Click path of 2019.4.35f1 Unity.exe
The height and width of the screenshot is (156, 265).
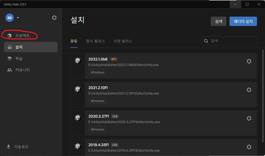[x=124, y=151]
